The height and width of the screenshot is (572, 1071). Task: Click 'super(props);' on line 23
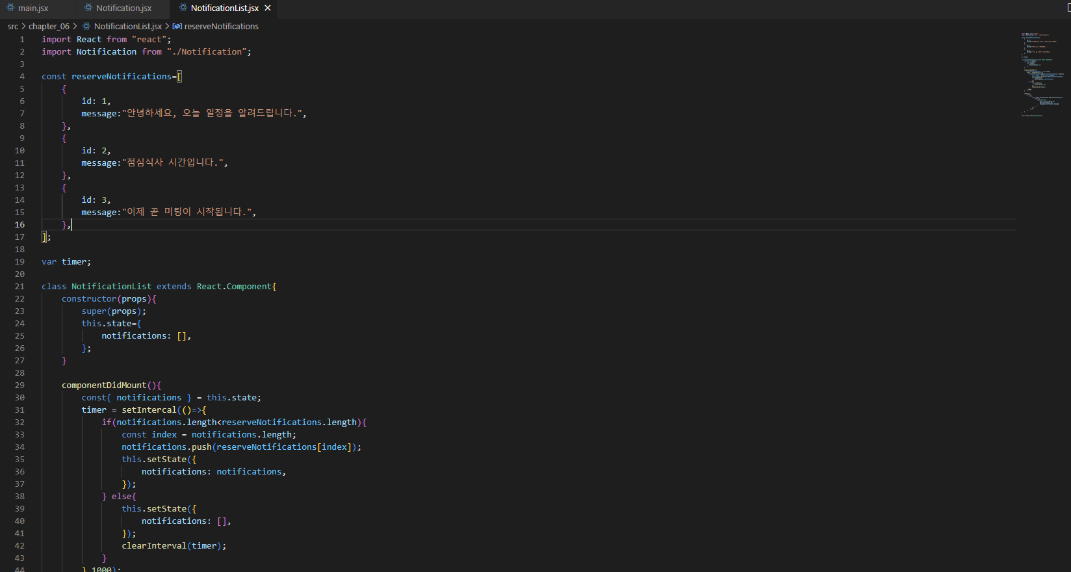pyautogui.click(x=114, y=311)
